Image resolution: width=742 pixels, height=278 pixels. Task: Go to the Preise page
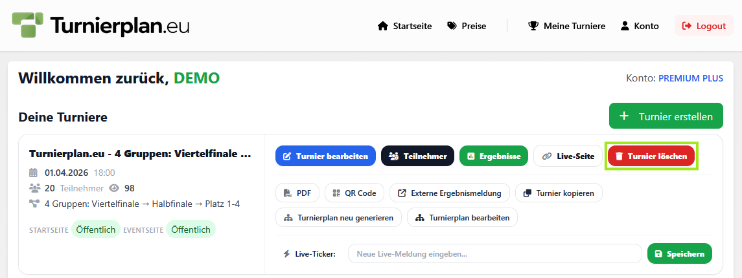pos(467,26)
